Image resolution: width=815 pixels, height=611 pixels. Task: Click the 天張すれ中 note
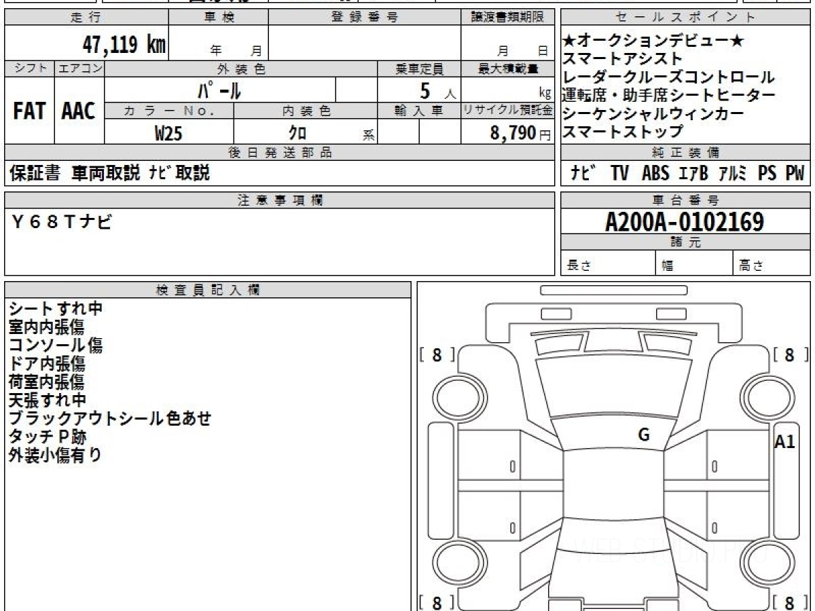tap(47, 401)
